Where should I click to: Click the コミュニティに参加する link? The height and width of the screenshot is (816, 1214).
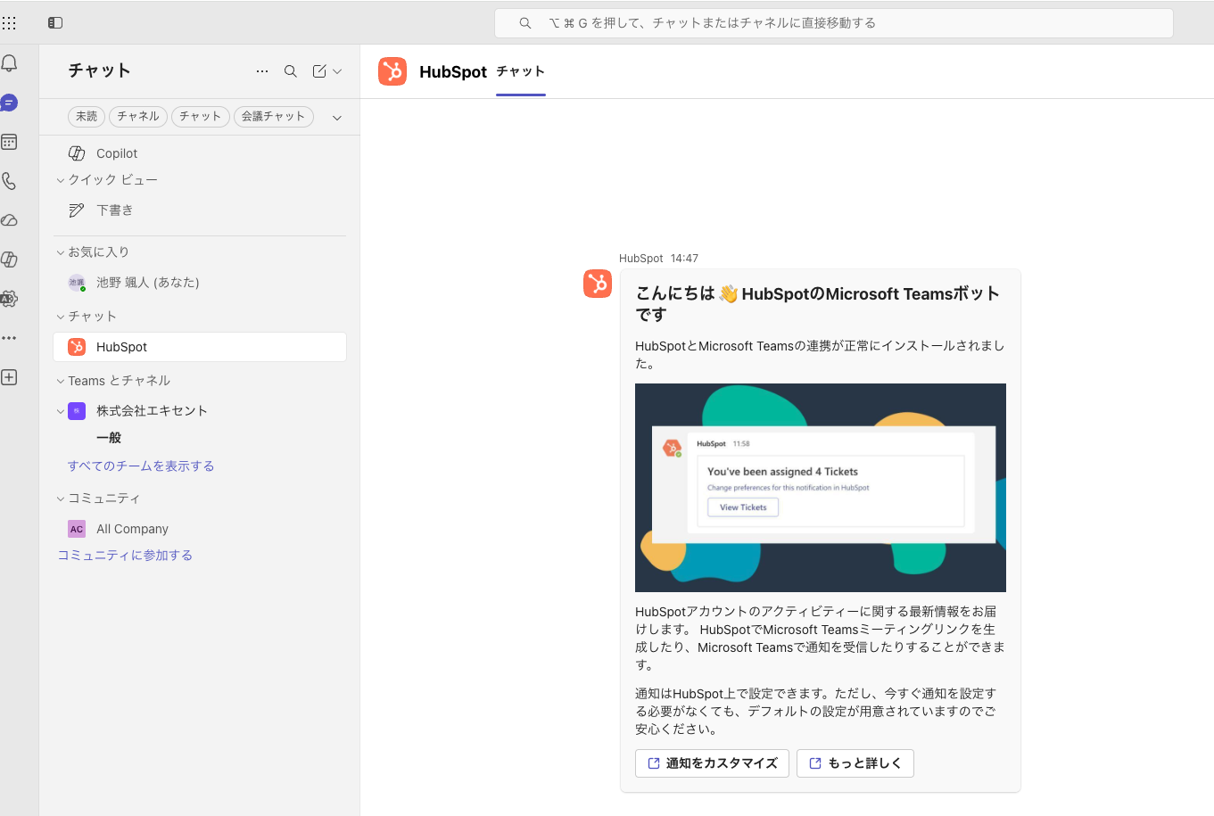tap(125, 556)
